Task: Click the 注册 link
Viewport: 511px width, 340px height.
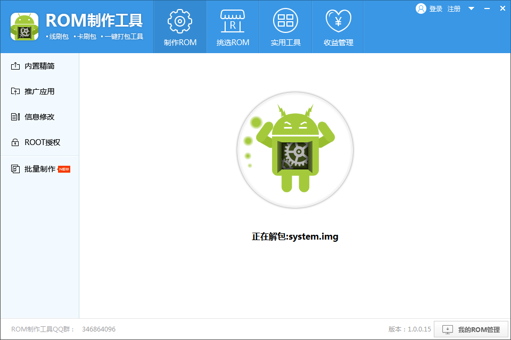Action: click(x=454, y=9)
